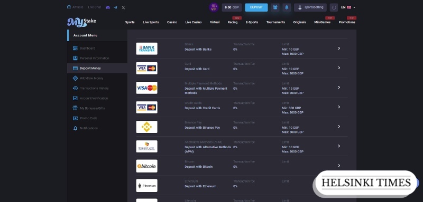The image size is (423, 202).
Task: Expand the Credit Cards row arrow
Action: click(339, 107)
